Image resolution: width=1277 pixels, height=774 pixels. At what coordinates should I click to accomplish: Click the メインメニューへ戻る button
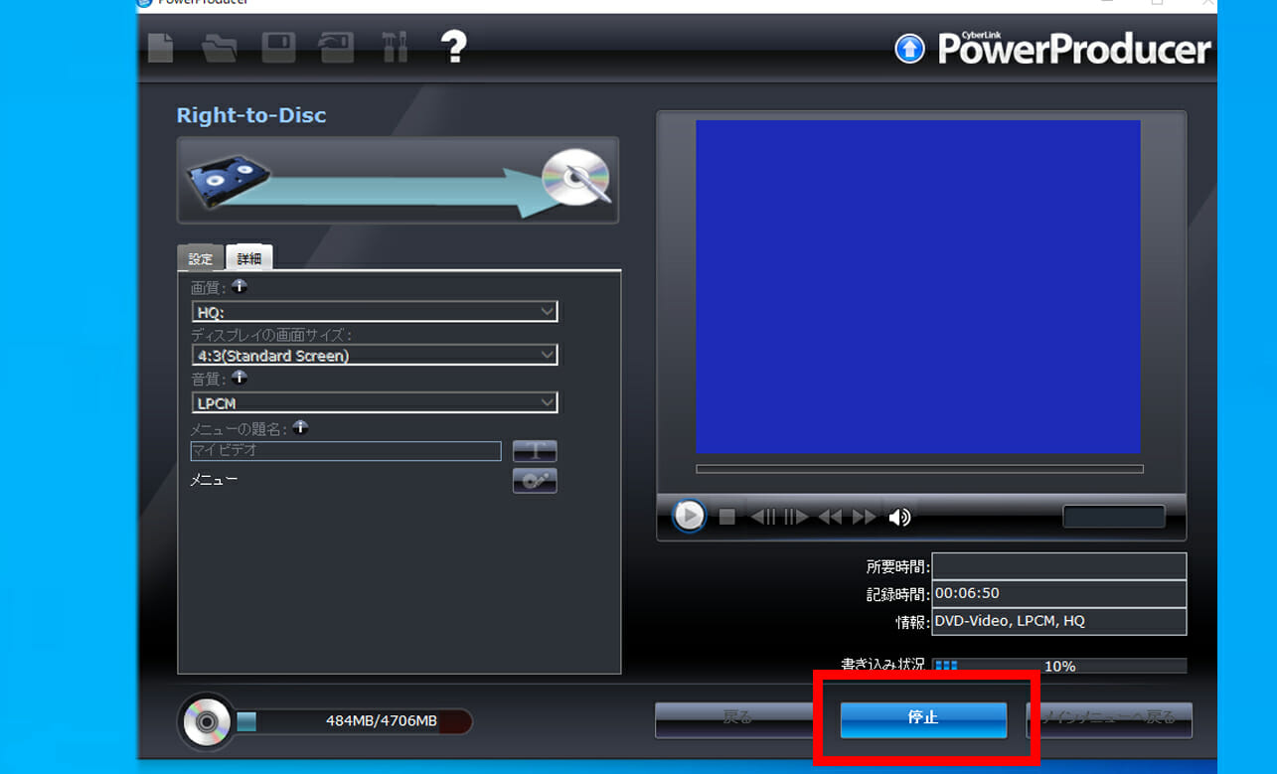point(1109,719)
